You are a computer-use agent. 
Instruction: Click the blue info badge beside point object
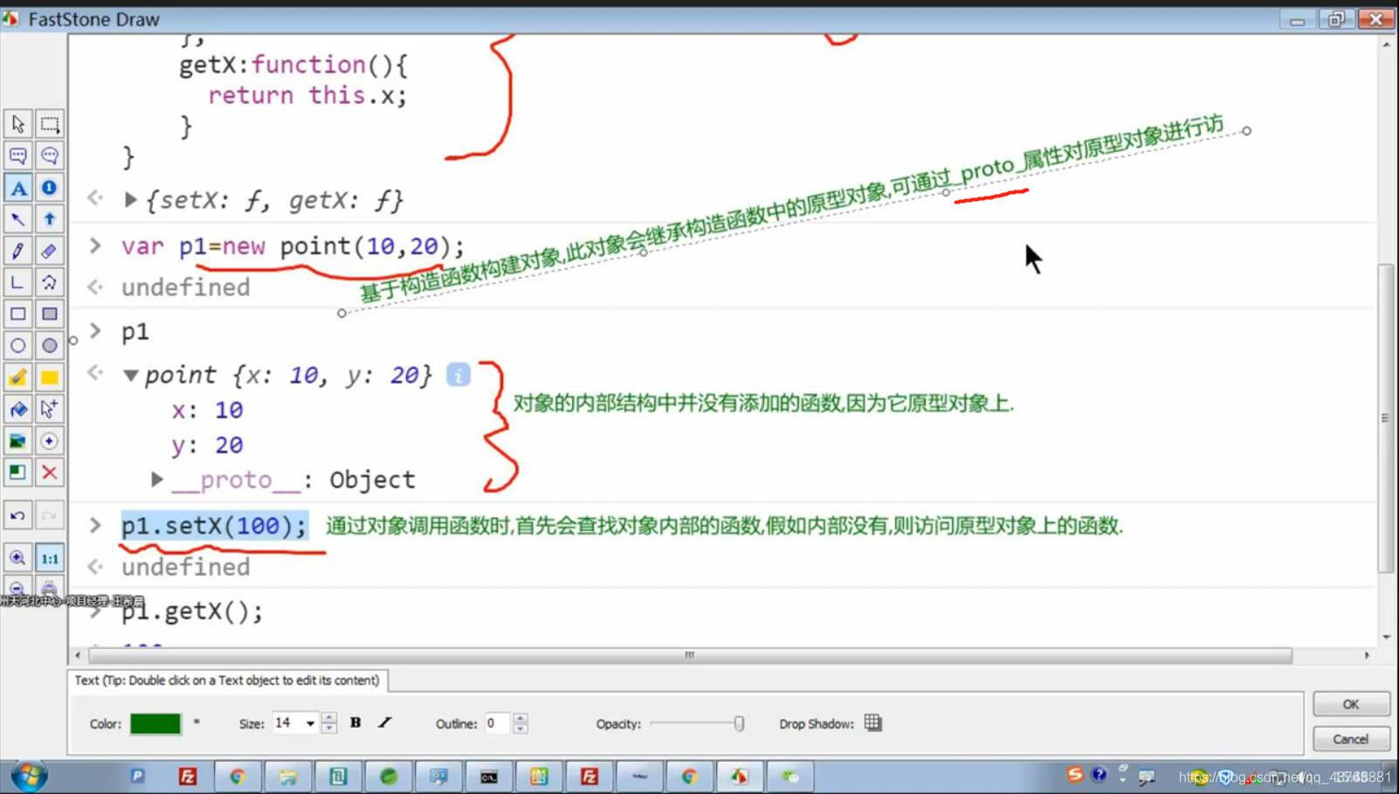[x=458, y=375]
